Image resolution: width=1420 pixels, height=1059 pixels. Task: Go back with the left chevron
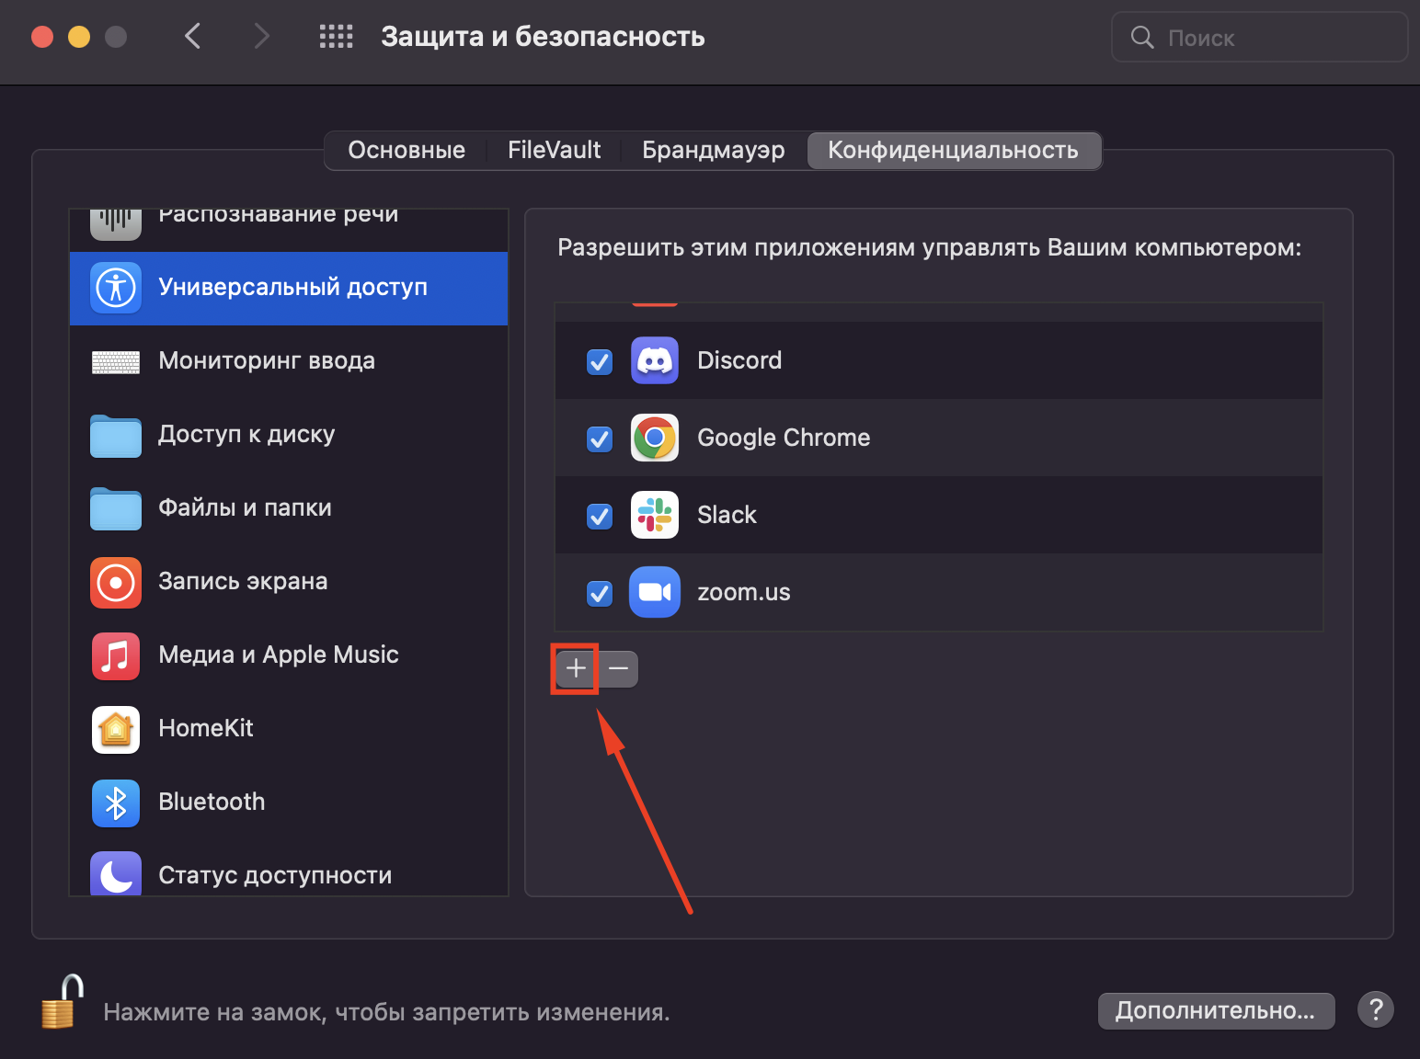(x=192, y=37)
